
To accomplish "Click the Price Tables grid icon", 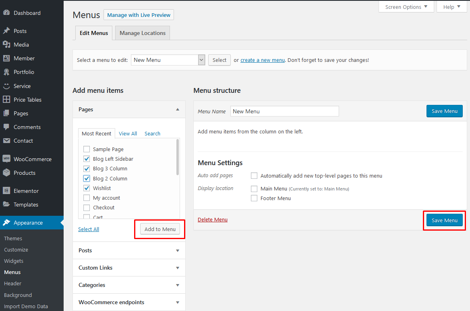I will [x=6, y=100].
